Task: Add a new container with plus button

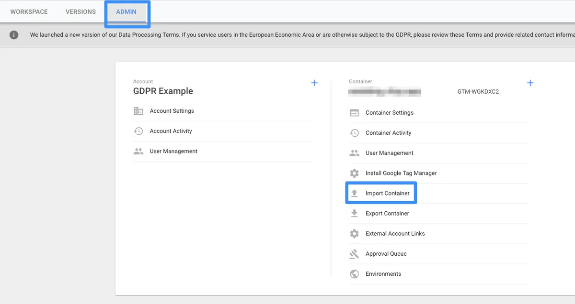Action: tap(530, 83)
